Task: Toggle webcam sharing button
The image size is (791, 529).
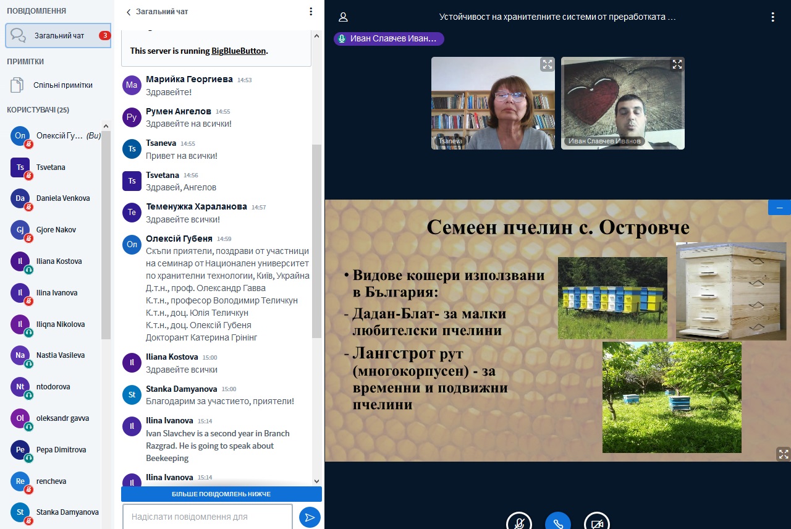Action: click(596, 522)
